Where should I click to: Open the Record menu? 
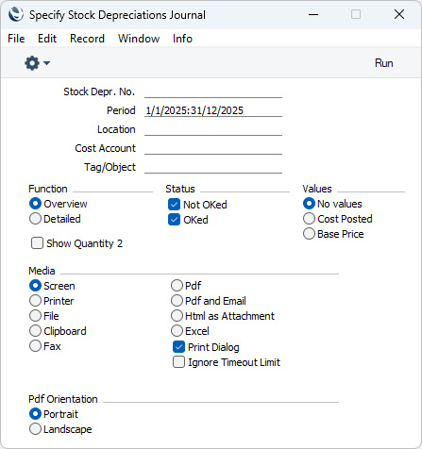tap(87, 39)
